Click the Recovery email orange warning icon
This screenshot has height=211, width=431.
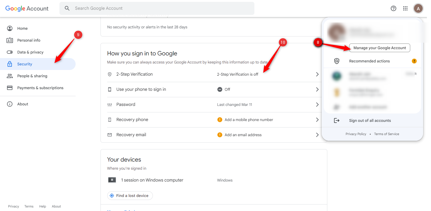click(220, 135)
